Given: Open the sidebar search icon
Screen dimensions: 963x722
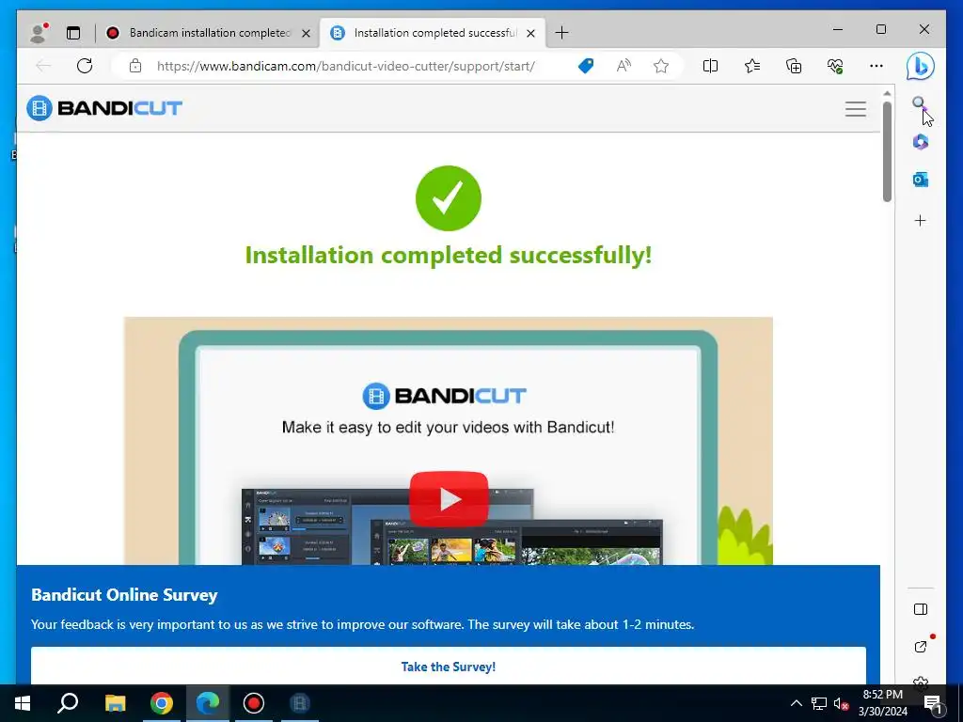Looking at the screenshot, I should 919,103.
